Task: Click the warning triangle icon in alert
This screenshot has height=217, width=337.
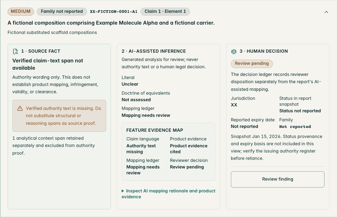Action: pos(20,108)
